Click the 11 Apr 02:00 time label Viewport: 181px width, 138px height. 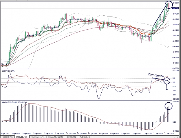71,134
